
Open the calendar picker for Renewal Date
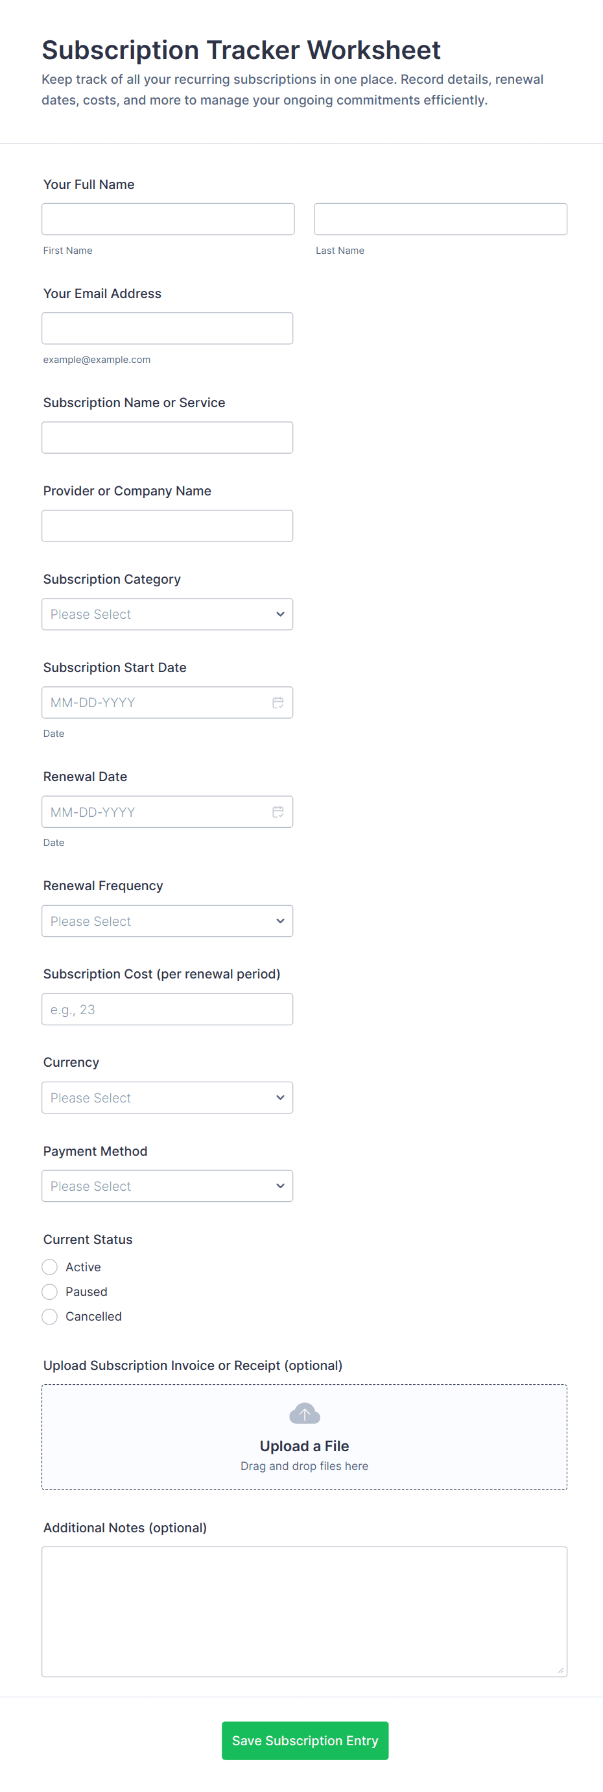pyautogui.click(x=279, y=811)
